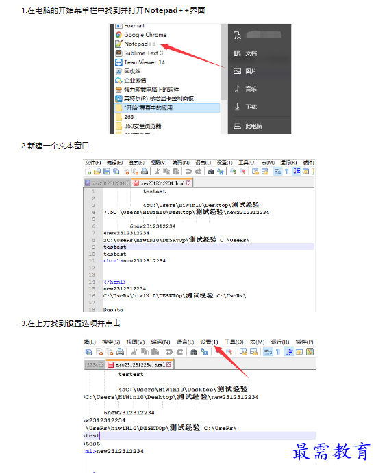376x473 pixels.
Task: Click Find binoculars icon in step 2 toolbar
Action: click(x=211, y=172)
